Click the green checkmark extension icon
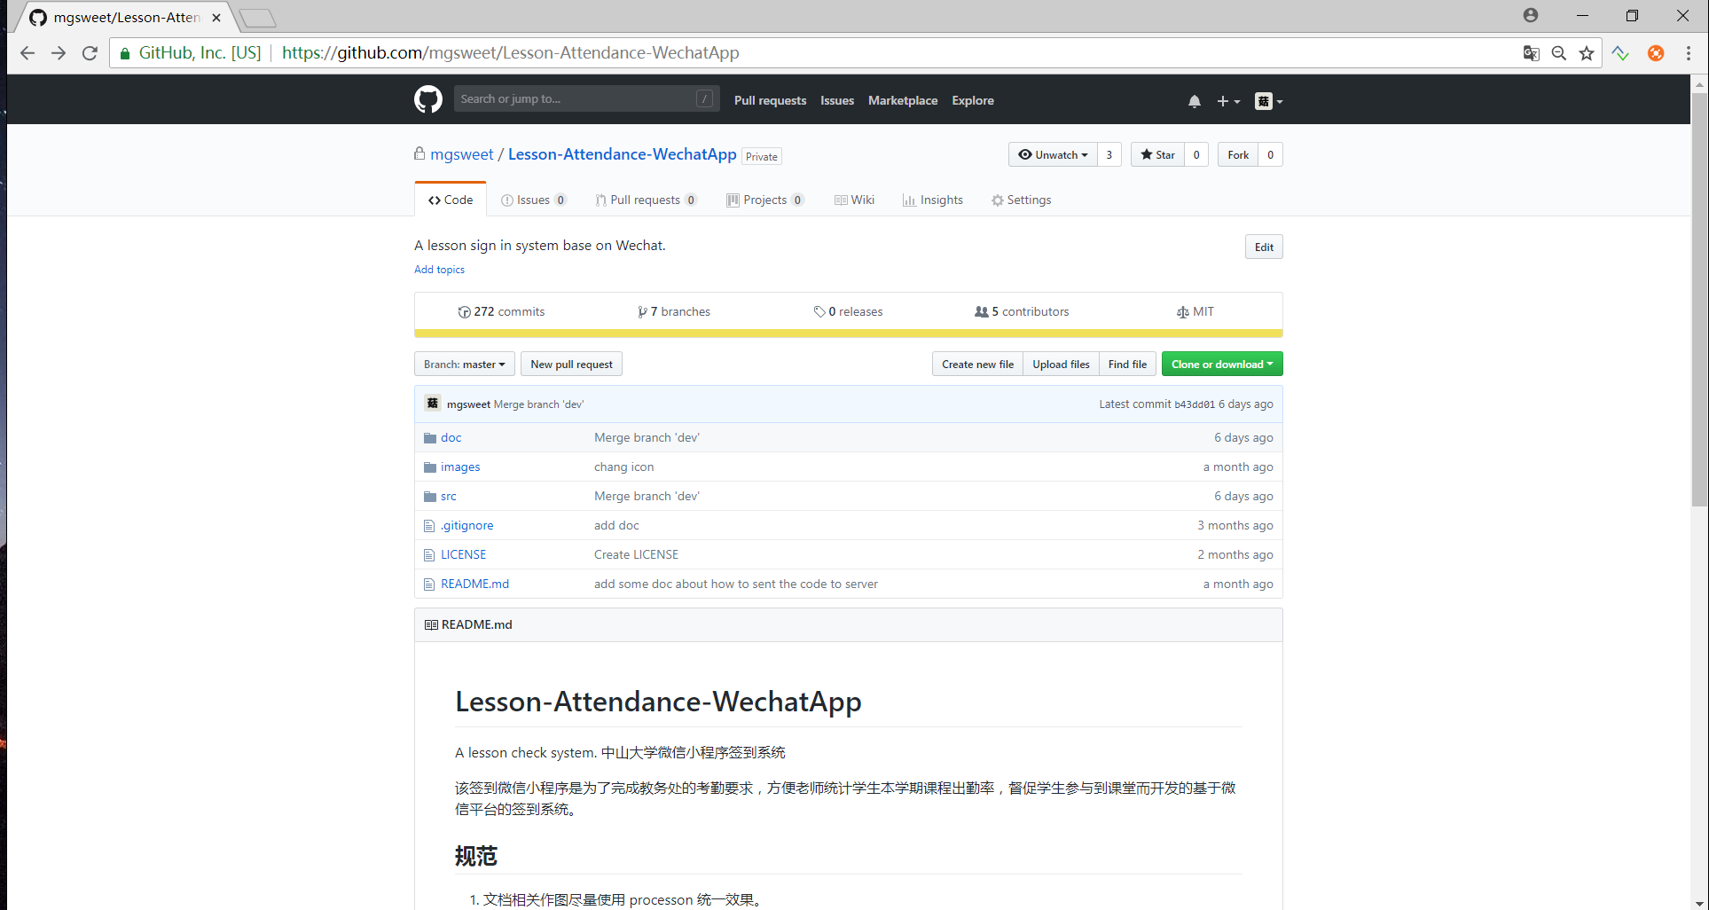Image resolution: width=1709 pixels, height=910 pixels. 1620,53
